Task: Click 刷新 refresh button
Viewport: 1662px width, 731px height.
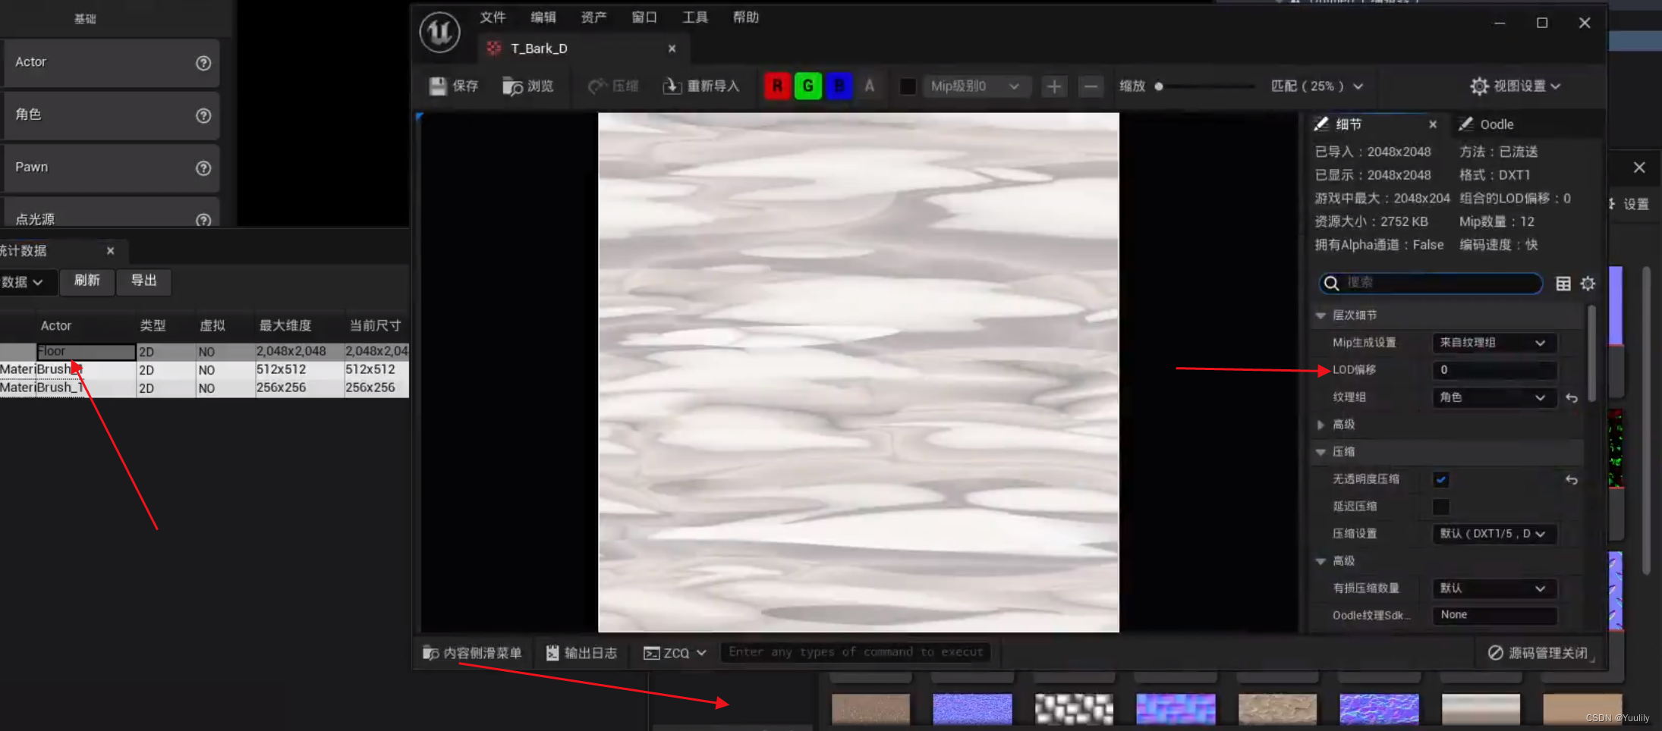Action: (87, 281)
